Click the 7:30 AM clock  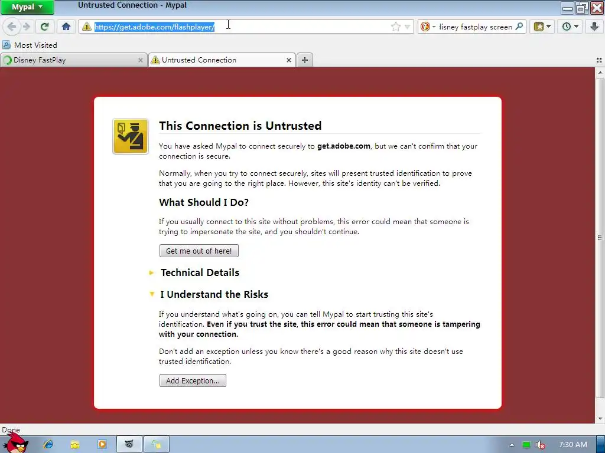pyautogui.click(x=573, y=445)
